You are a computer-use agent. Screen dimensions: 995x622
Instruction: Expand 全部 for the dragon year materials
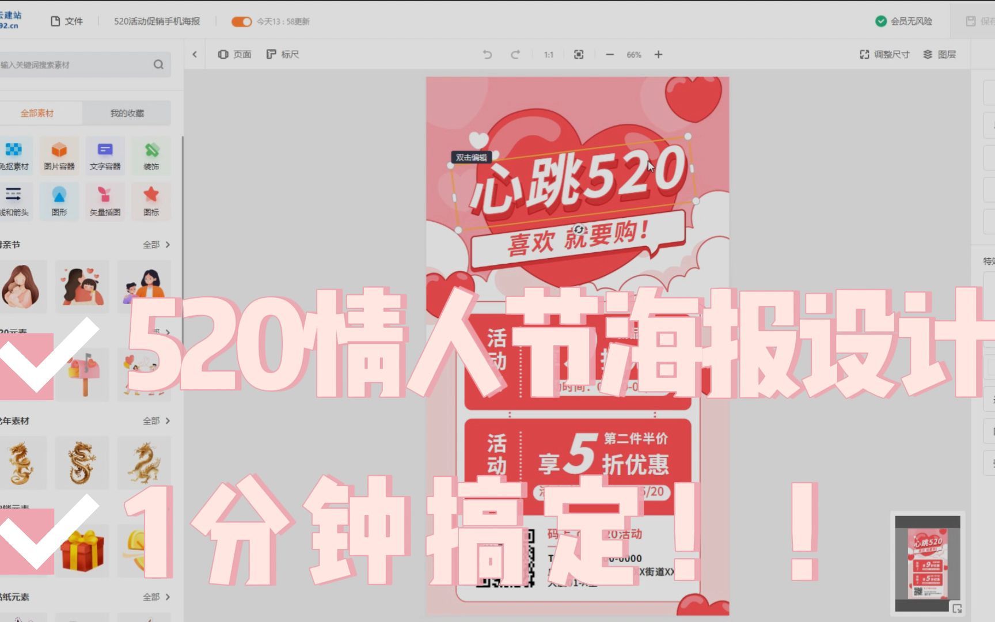click(156, 421)
